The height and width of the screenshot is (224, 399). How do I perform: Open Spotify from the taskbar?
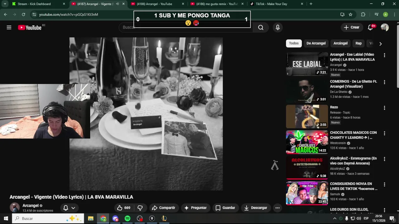(127, 218)
